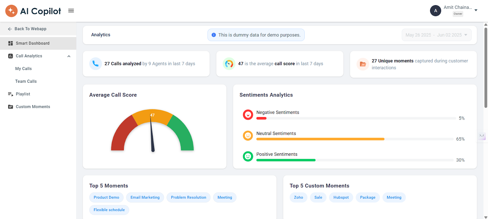
Task: Select the Product Demo moment chip
Action: 106,197
